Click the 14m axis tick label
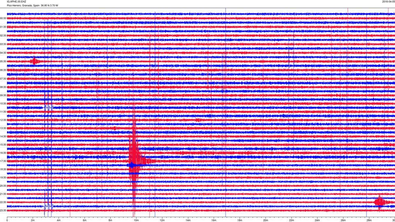 [x=188, y=220]
